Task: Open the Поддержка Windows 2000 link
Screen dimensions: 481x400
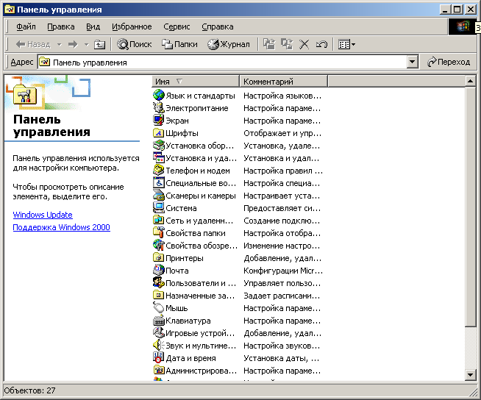Action: 61,227
